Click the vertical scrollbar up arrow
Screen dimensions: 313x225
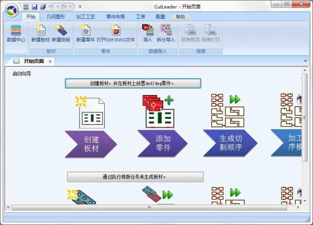tap(305, 70)
